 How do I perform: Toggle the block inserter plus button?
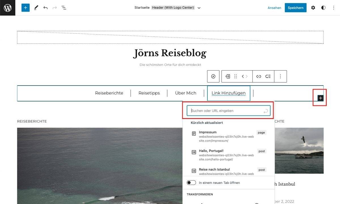(25, 8)
